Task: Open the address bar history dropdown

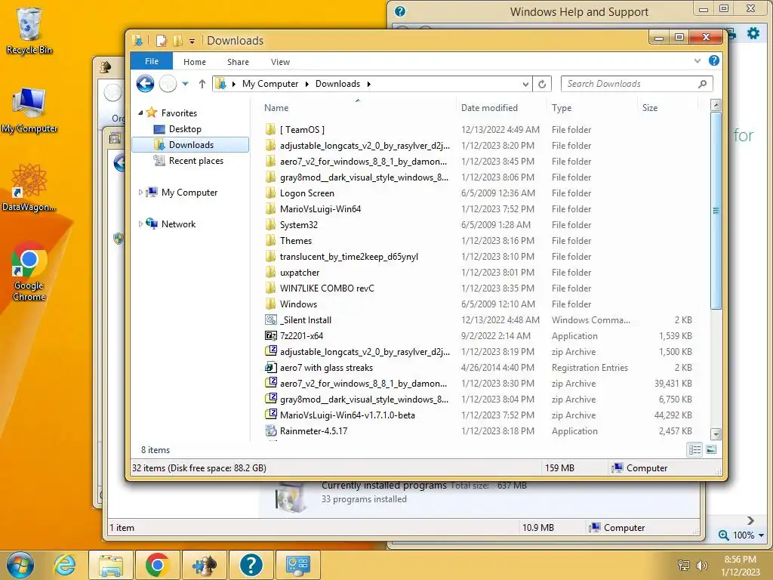Action: [525, 85]
